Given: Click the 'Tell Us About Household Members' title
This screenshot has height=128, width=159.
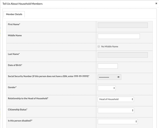Looking at the screenshot, I should (23, 4).
